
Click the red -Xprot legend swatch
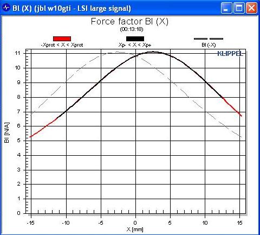[62, 39]
